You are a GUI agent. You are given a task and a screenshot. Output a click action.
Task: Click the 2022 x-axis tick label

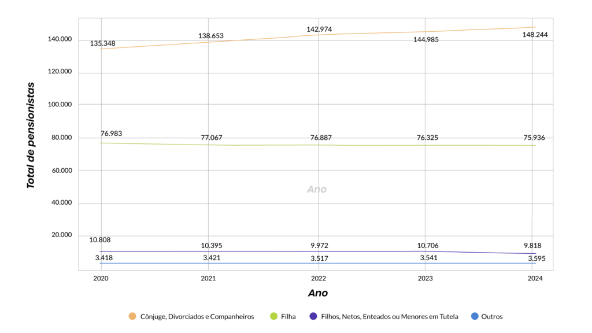click(x=317, y=279)
